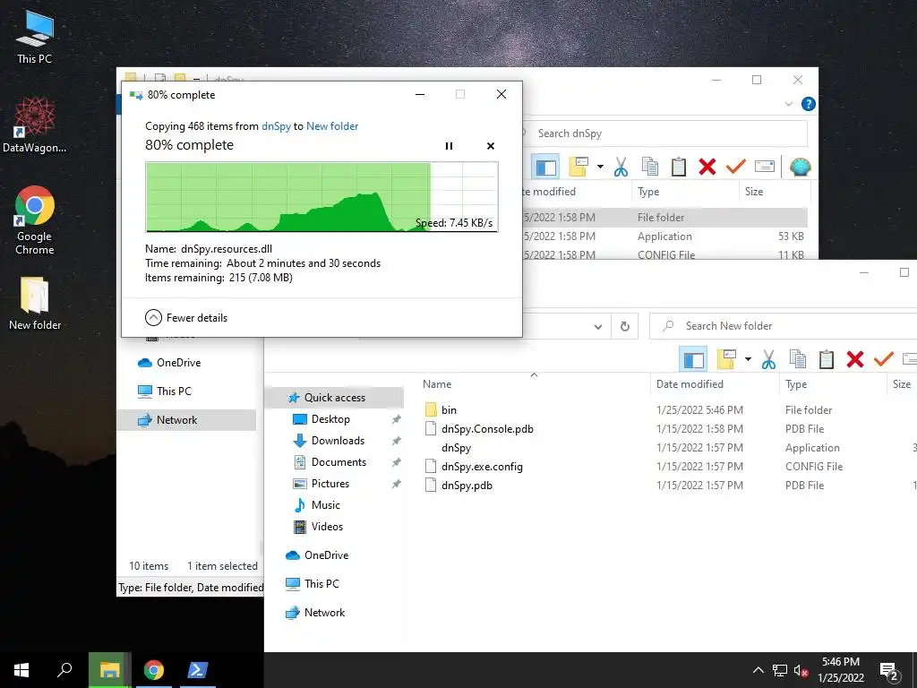Click Copy icon in New folder toolbar
The width and height of the screenshot is (917, 688).
pos(798,360)
